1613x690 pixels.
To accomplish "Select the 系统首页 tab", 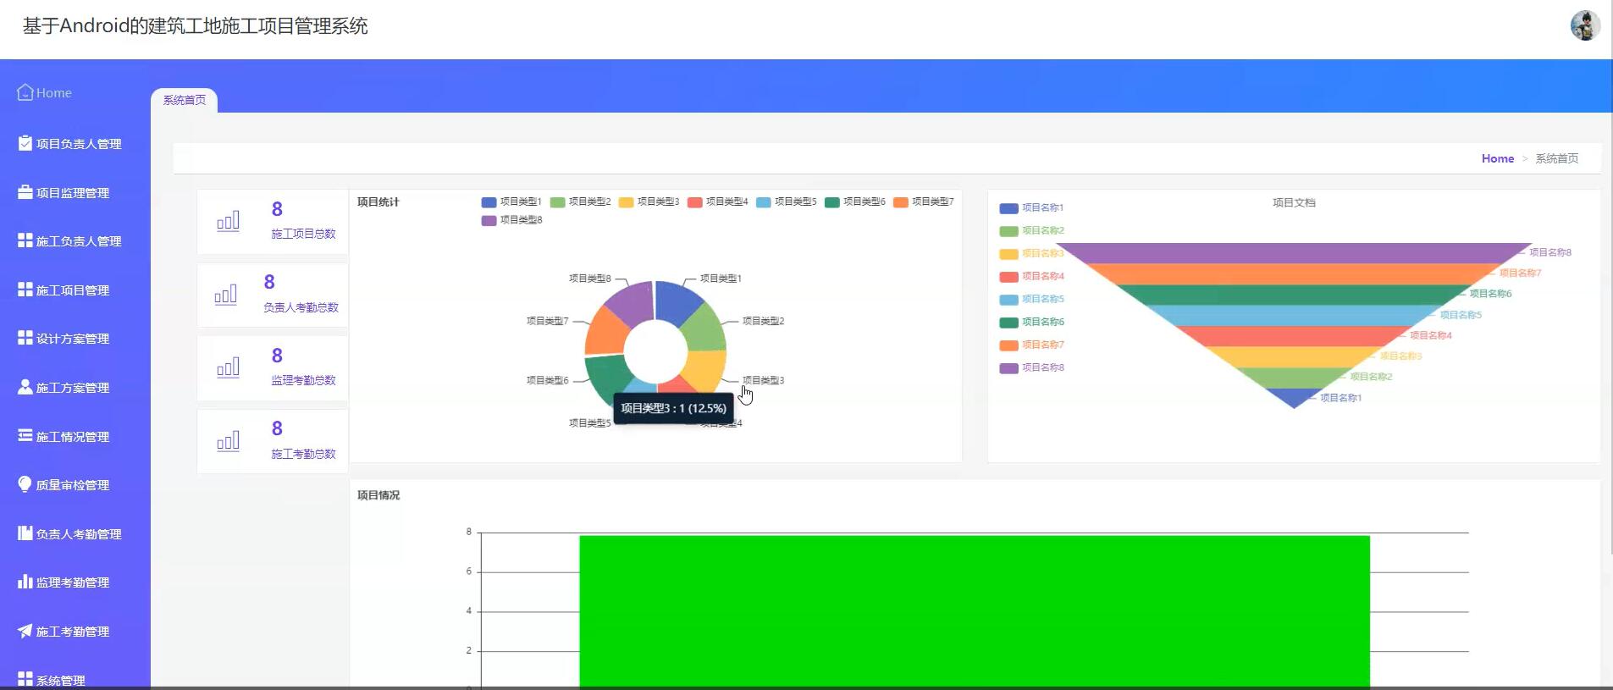I will 184,100.
